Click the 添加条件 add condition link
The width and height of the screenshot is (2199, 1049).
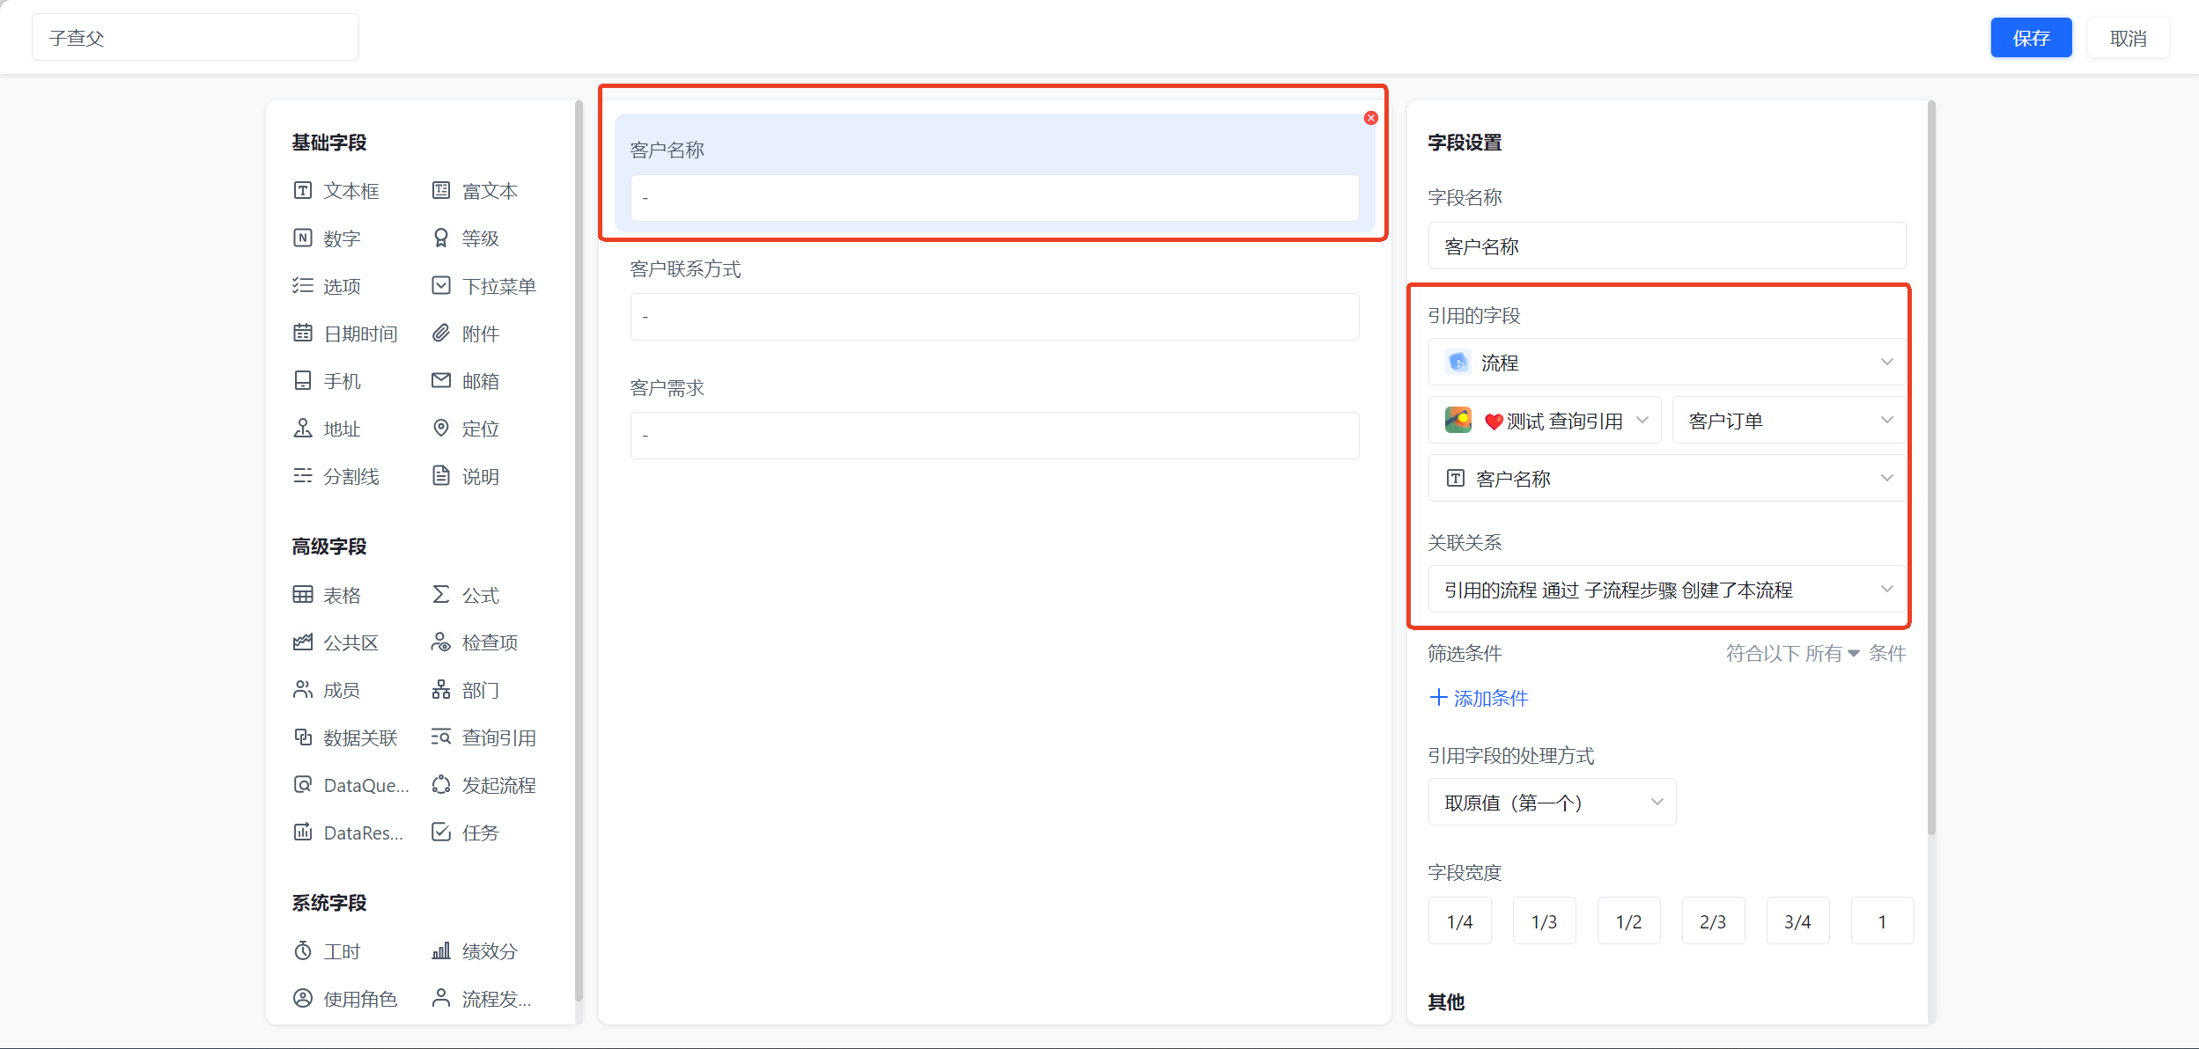point(1479,698)
